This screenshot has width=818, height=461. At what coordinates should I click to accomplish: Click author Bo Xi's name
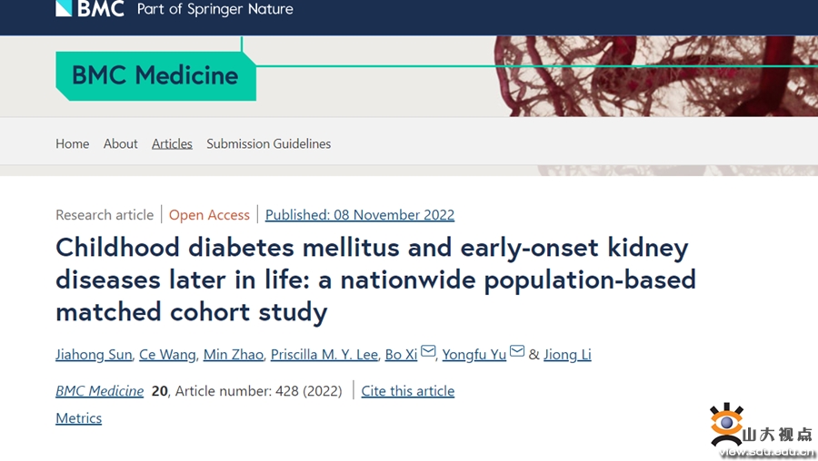[x=401, y=355]
